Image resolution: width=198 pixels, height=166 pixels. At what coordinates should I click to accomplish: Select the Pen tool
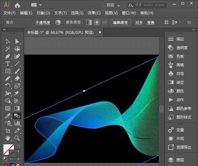pos(8,56)
